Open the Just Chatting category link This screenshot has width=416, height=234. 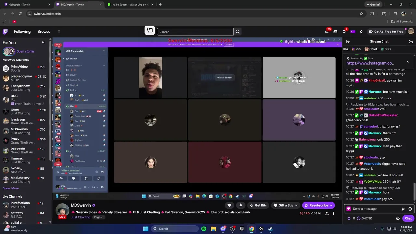pos(81,217)
